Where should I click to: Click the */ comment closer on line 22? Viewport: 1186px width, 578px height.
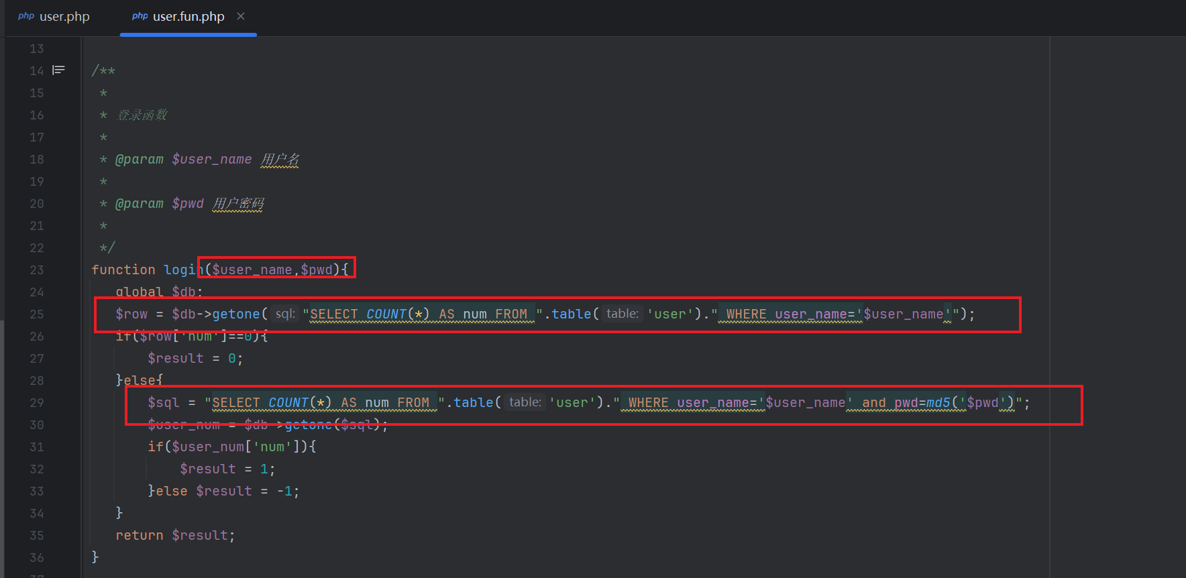click(x=107, y=247)
